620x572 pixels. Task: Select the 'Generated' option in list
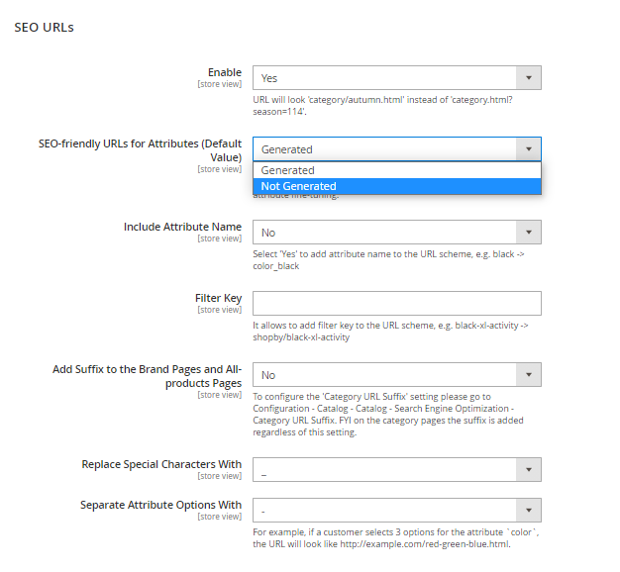click(x=288, y=170)
